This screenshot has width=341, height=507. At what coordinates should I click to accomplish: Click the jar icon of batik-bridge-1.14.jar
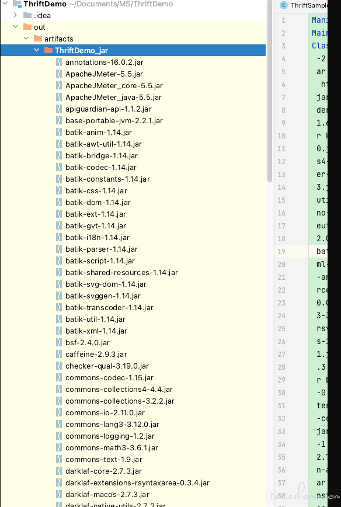click(59, 155)
